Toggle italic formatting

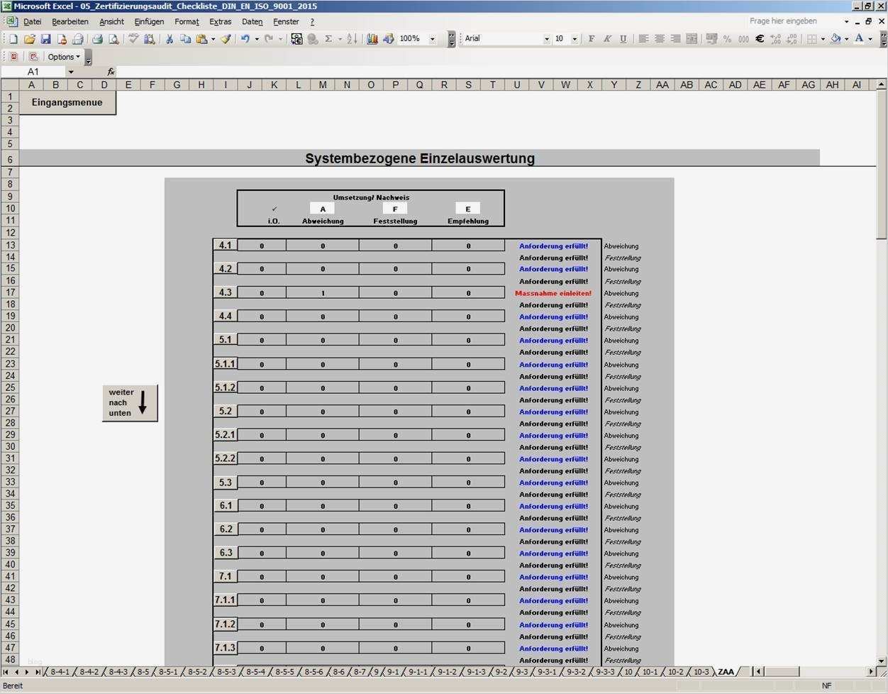(x=606, y=39)
